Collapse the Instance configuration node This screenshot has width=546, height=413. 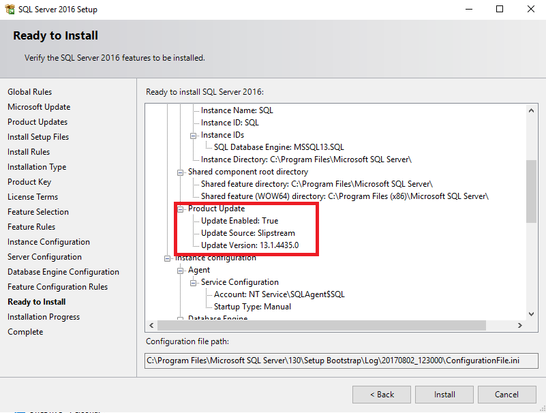168,258
